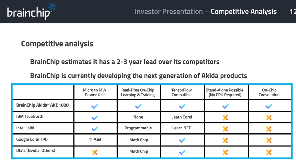Click the checkmark for Akida Micro to MW Power Use
The width and height of the screenshot is (296, 163).
[x=95, y=106]
